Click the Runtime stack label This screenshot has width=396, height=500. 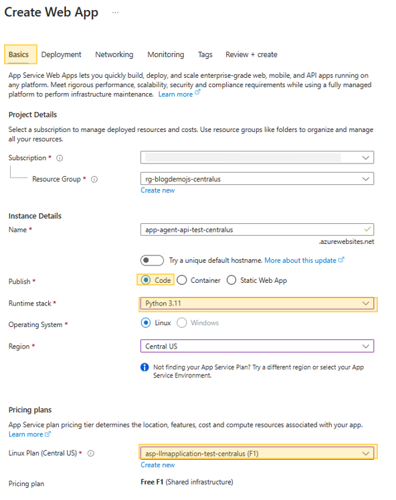30,304
